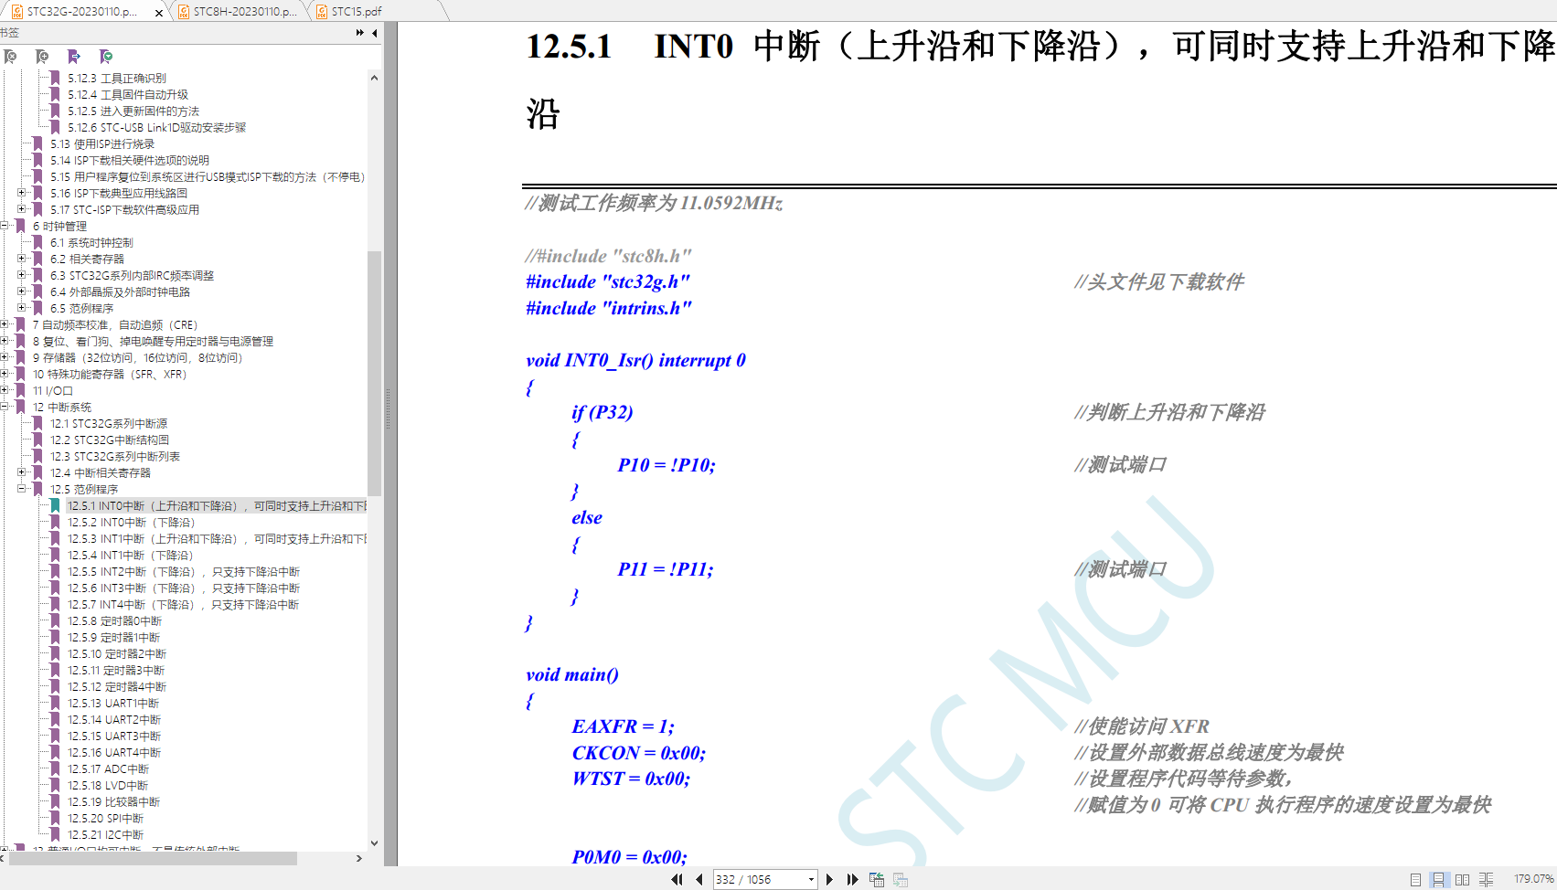1557x890 pixels.
Task: Open bookmark 12.5.13 UART1中断
Action: 113,704
